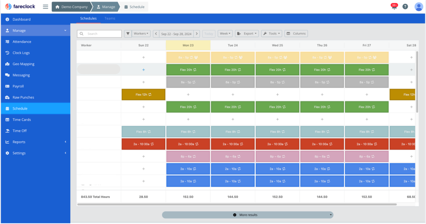Open the pink 8p - 6a shift on Wed 25
The height and width of the screenshot is (224, 426).
pos(277,156)
